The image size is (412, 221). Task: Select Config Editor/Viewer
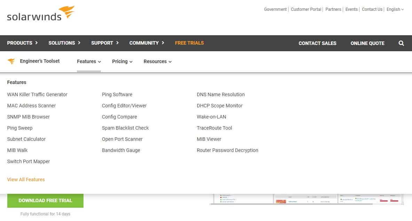124,106
